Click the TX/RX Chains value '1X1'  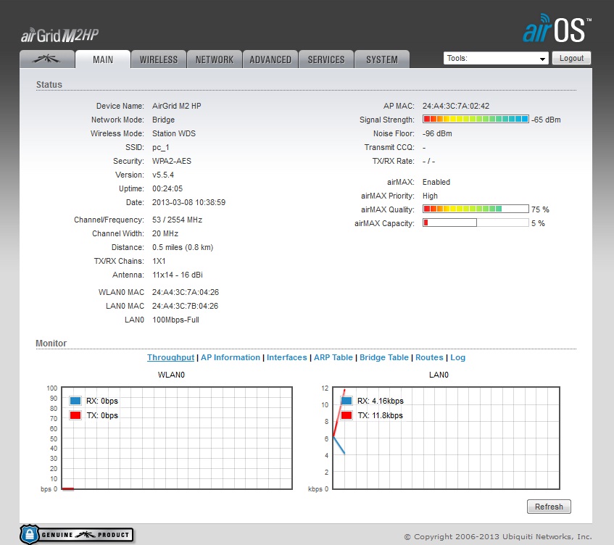159,261
